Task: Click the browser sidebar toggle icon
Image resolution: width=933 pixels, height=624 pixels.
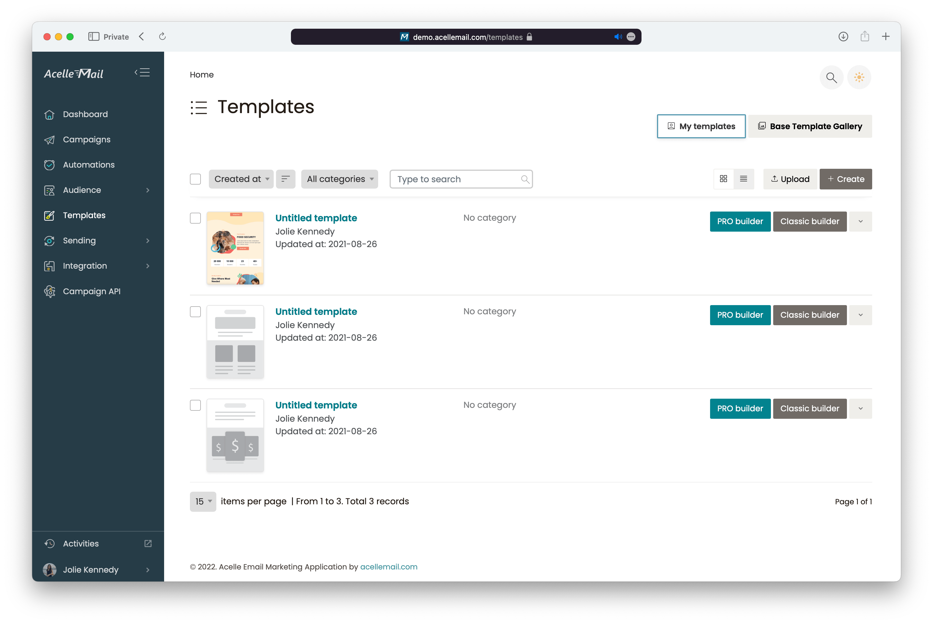Action: point(94,37)
